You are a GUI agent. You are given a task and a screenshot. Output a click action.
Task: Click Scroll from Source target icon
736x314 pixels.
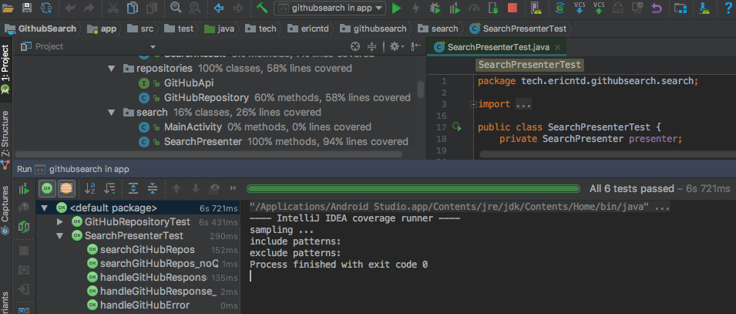click(x=355, y=46)
